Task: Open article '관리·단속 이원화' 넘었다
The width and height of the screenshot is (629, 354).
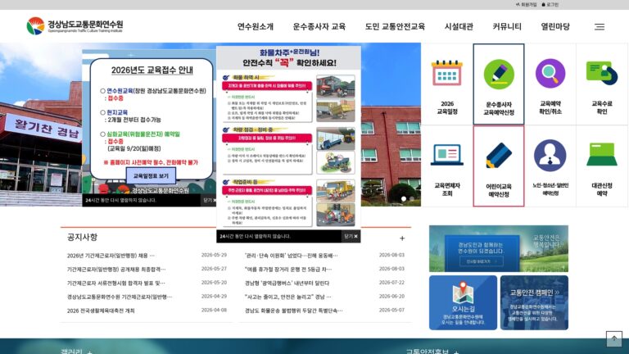Action: pyautogui.click(x=292, y=256)
